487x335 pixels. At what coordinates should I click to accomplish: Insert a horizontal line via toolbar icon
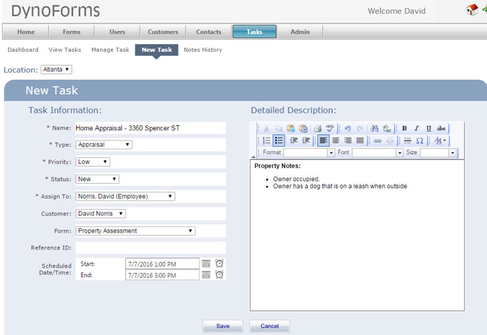pyautogui.click(x=408, y=140)
